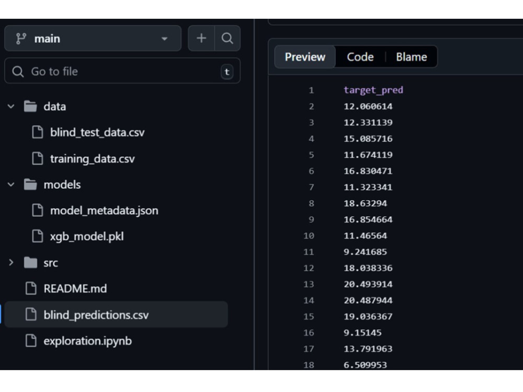Viewport: 523px width, 392px height.
Task: Click line number 1
Action: click(311, 90)
